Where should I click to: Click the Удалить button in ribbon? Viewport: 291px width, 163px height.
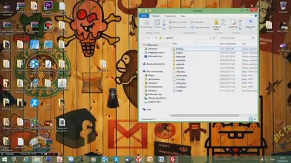click(x=197, y=22)
